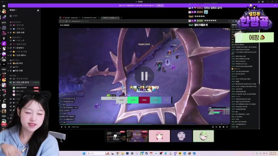278x156 pixels.
Task: Select the pink-haired avatar participant tile
Action: coord(159,136)
